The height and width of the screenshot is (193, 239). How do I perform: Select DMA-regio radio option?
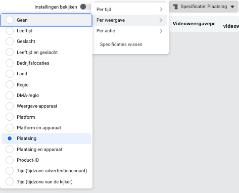click(x=10, y=95)
